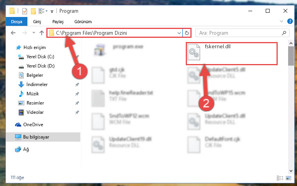Click the back navigation arrow
Screen dimensions: 297x186
(x=13, y=33)
